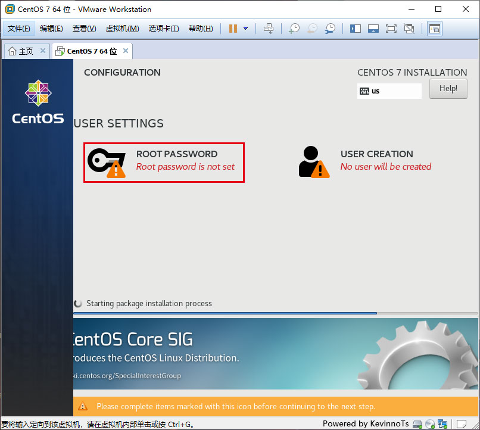Click the CentOS Core SIG banner
The height and width of the screenshot is (430, 480).
276,354
